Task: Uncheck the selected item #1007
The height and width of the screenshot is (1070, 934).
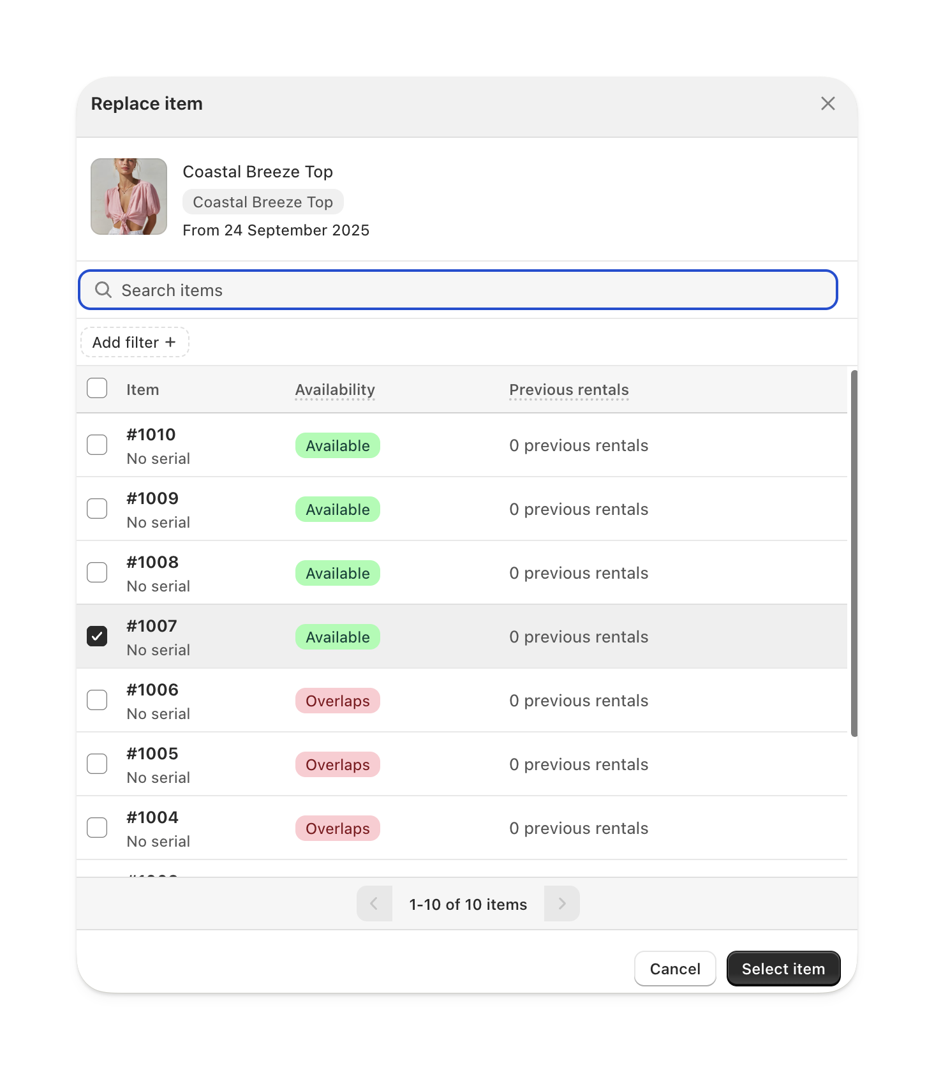Action: (x=97, y=636)
